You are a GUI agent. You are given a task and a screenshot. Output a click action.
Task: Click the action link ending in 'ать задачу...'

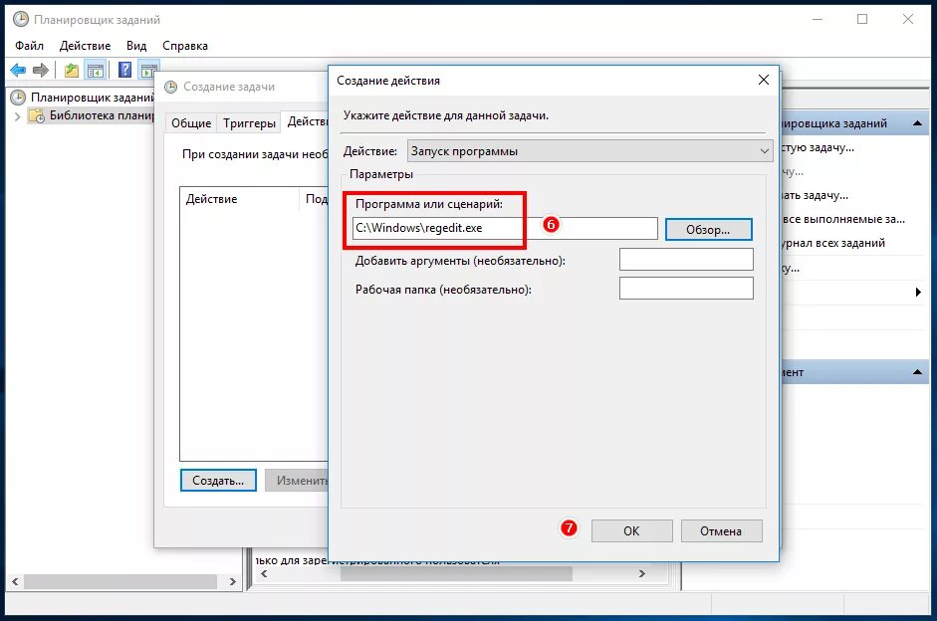click(816, 195)
